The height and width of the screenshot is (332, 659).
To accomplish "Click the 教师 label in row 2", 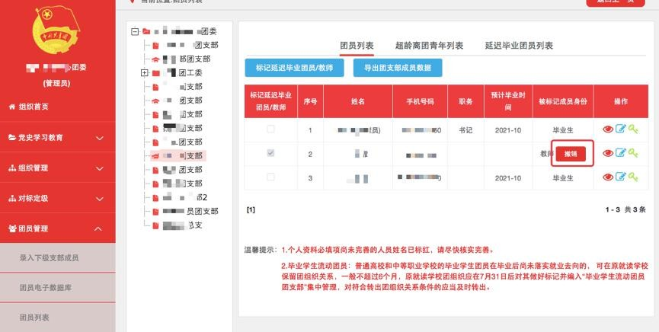I will click(x=546, y=154).
